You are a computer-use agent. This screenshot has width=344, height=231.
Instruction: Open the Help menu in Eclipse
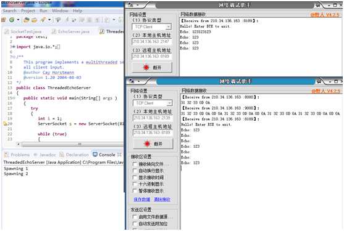(77, 11)
